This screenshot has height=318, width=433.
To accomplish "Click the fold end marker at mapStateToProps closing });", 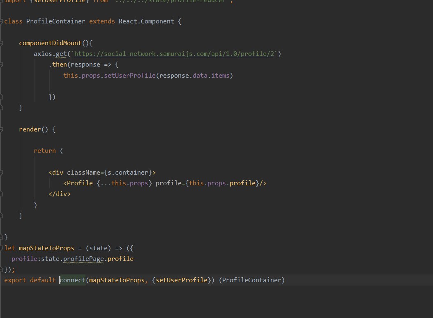I will click(x=1, y=270).
